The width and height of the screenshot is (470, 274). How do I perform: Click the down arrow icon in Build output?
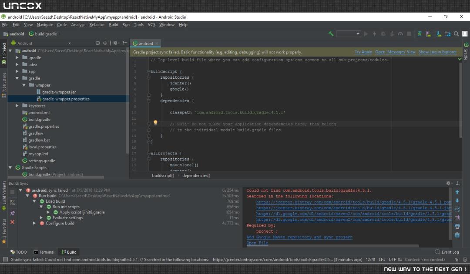(457, 200)
